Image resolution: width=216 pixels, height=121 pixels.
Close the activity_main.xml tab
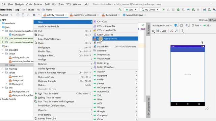(66, 15)
